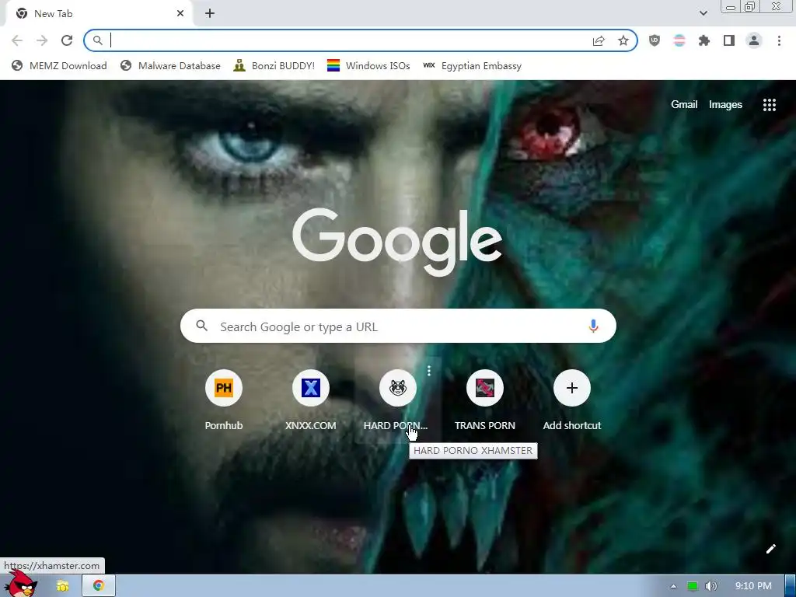Open the Chrome profile avatar
Image resolution: width=796 pixels, height=597 pixels.
tap(754, 40)
